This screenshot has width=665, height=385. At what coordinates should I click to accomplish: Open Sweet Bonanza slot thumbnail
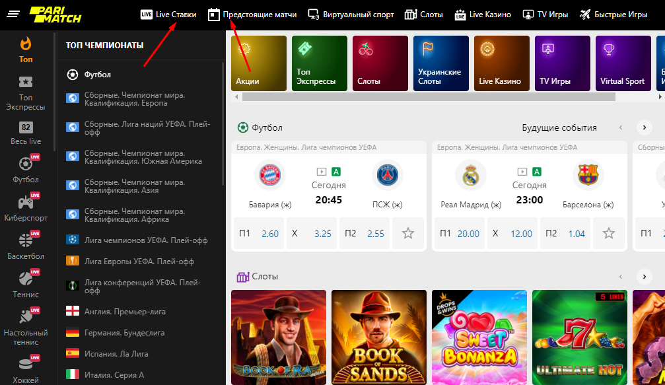(479, 337)
